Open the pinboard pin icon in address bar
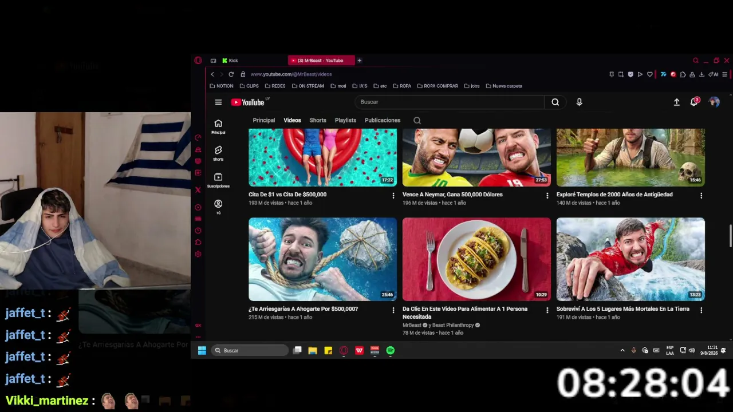733x412 pixels. point(612,74)
